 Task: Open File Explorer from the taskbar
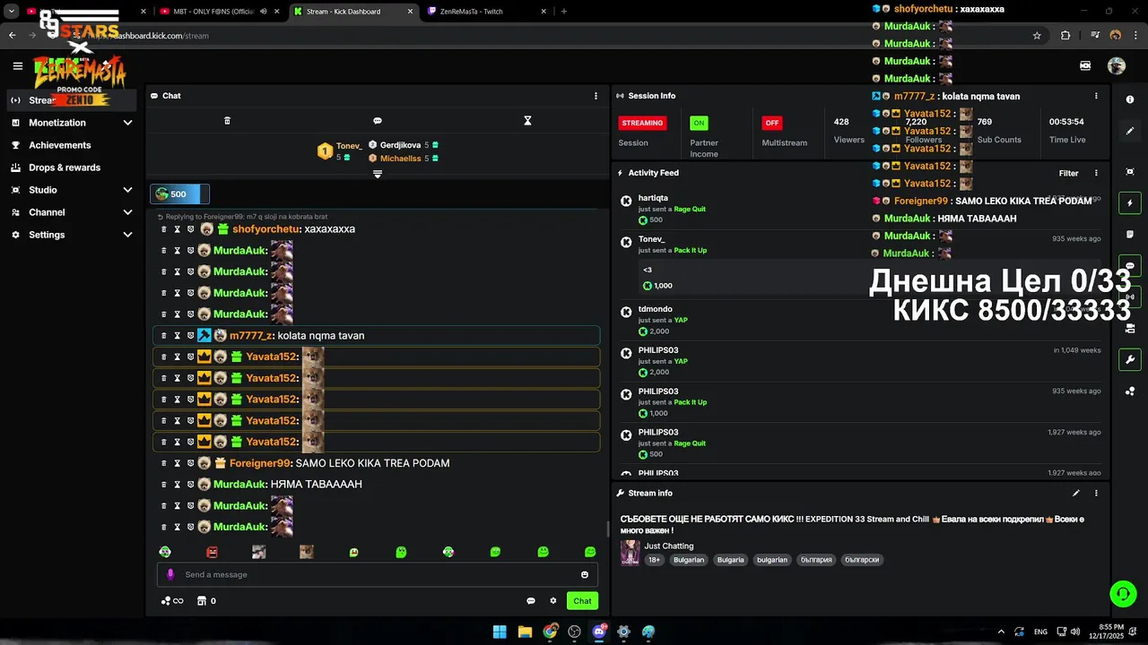click(x=525, y=632)
